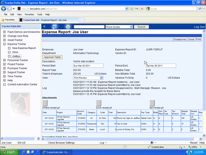Open the Tools menu
206x155 pixels.
coord(40,14)
